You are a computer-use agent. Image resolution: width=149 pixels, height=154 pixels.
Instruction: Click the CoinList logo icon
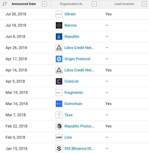59,81
